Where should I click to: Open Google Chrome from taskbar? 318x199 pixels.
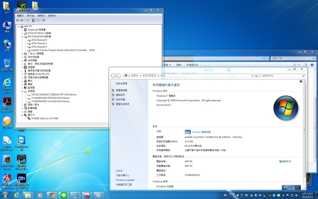52,195
